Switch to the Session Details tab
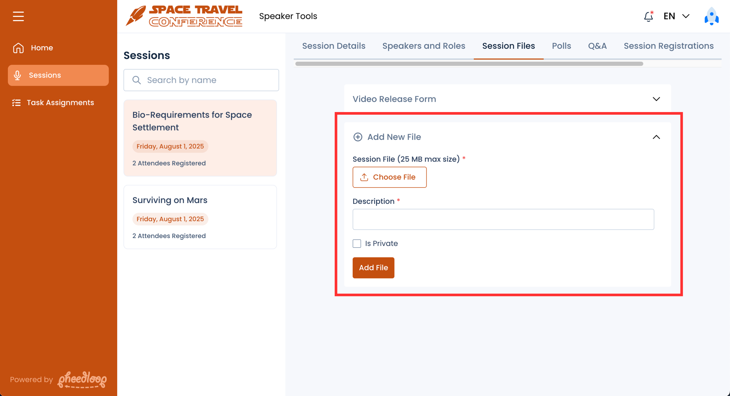730x396 pixels. click(x=334, y=46)
